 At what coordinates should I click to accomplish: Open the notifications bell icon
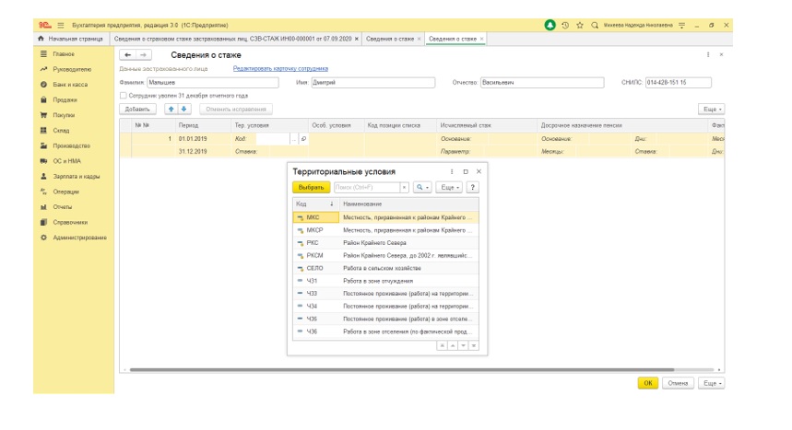pyautogui.click(x=550, y=25)
